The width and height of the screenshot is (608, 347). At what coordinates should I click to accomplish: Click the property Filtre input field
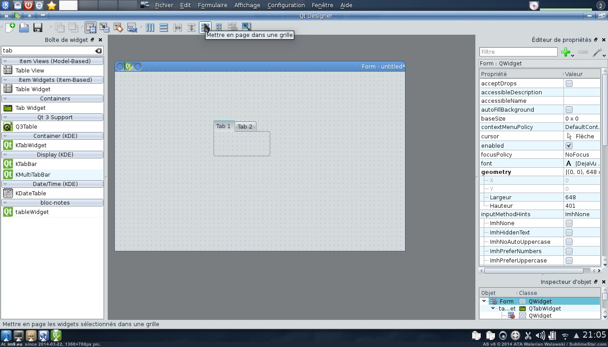518,52
